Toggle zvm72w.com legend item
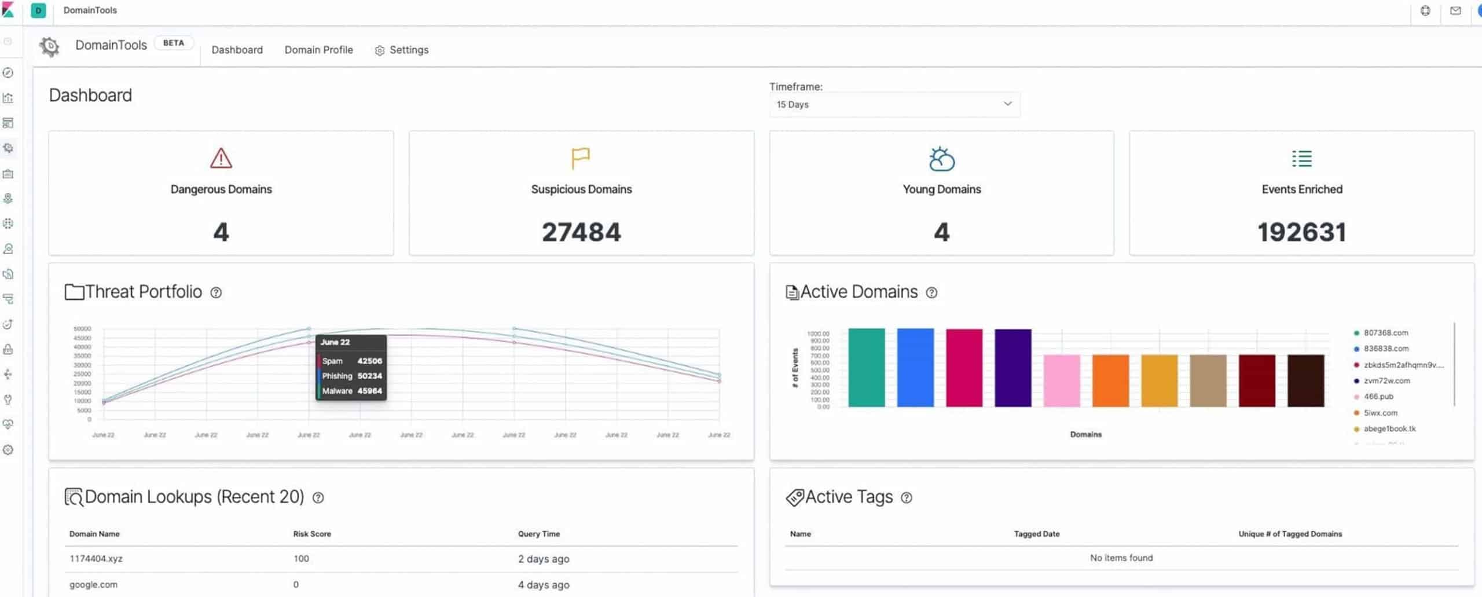This screenshot has width=1482, height=597. tap(1382, 381)
